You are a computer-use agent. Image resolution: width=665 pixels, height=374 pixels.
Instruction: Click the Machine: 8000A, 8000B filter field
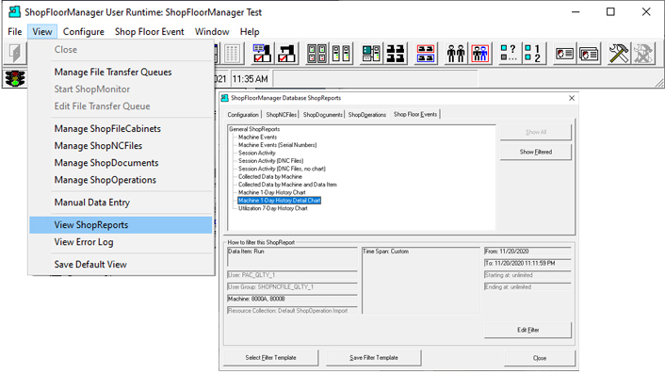pyautogui.click(x=292, y=299)
